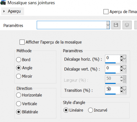Image resolution: width=137 pixels, height=122 pixels.
Task: Decrease Transition value with down arrow
Action: 121,91
